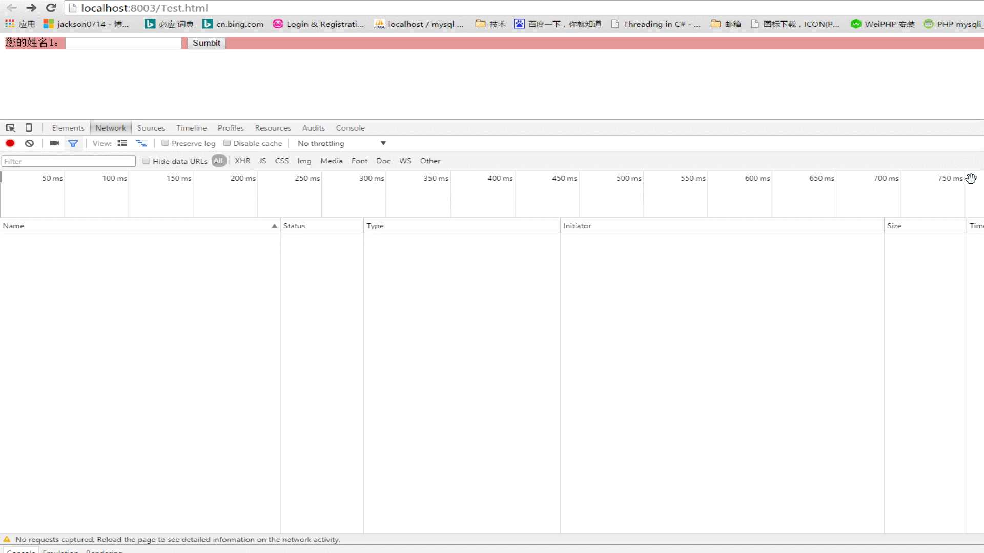Click the Sumbit button on the form

point(207,42)
